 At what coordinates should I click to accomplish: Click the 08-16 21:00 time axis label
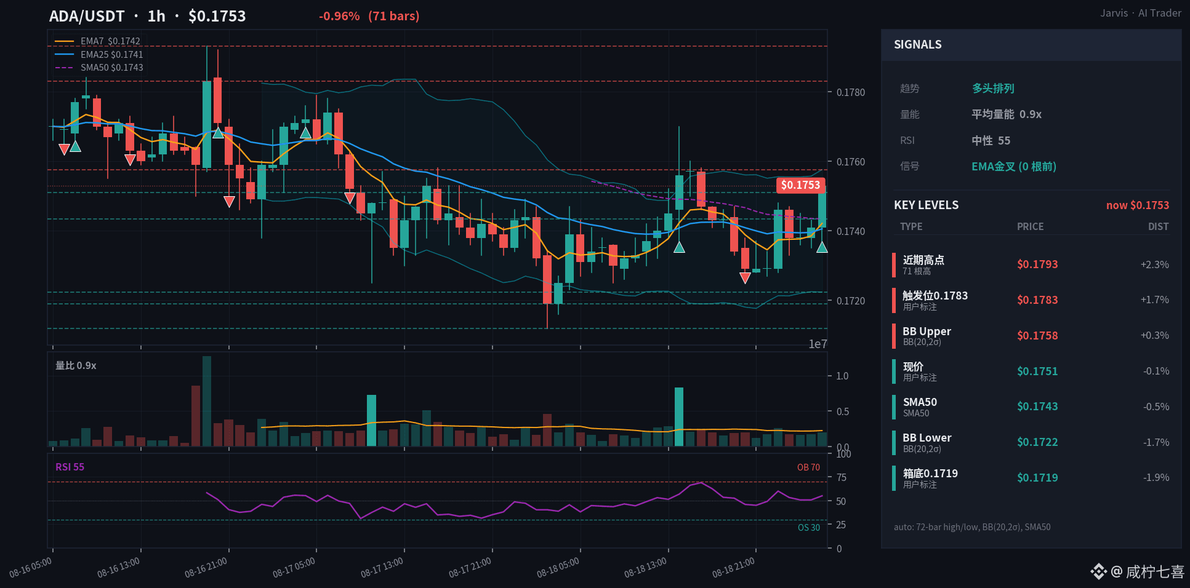coord(206,567)
